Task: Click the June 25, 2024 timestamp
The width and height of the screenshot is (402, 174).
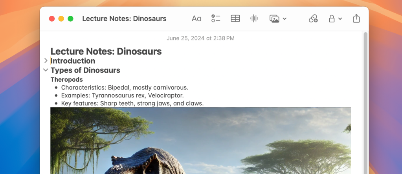Action: pos(200,38)
